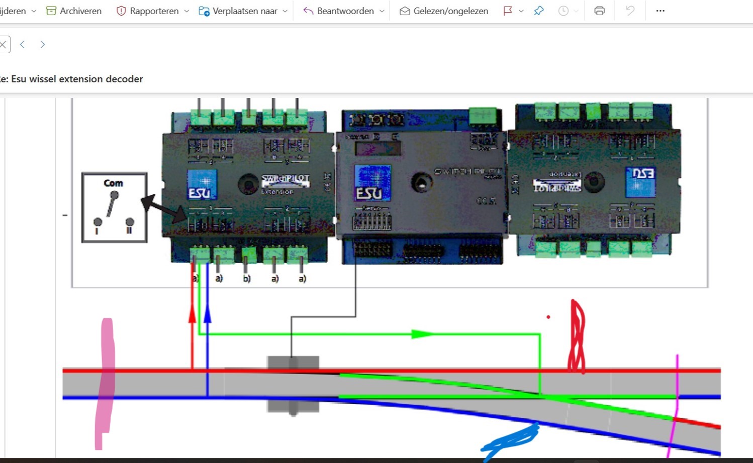Image resolution: width=753 pixels, height=463 pixels.
Task: Flag this message with the flag icon
Action: (x=508, y=11)
